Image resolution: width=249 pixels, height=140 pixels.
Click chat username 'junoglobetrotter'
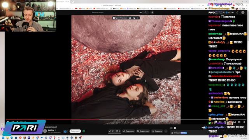coord(222,72)
